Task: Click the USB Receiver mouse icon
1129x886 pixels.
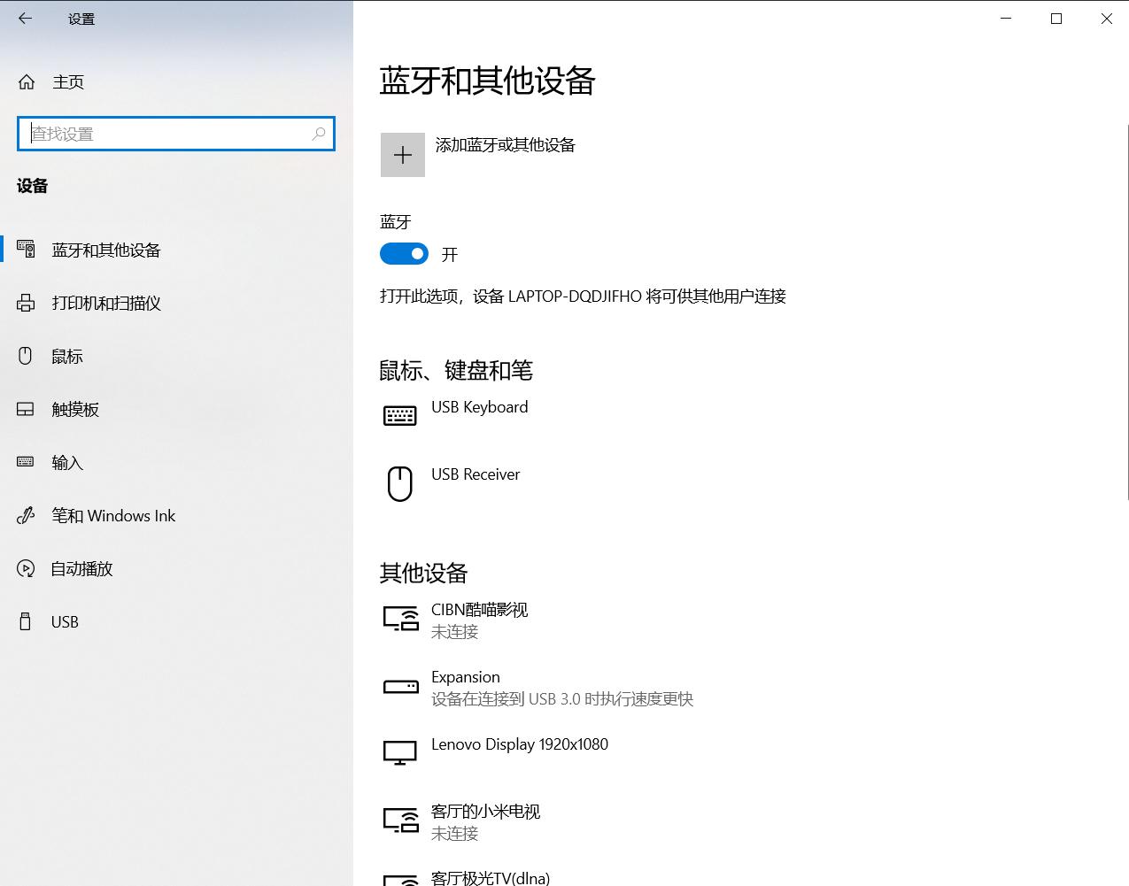Action: point(400,483)
